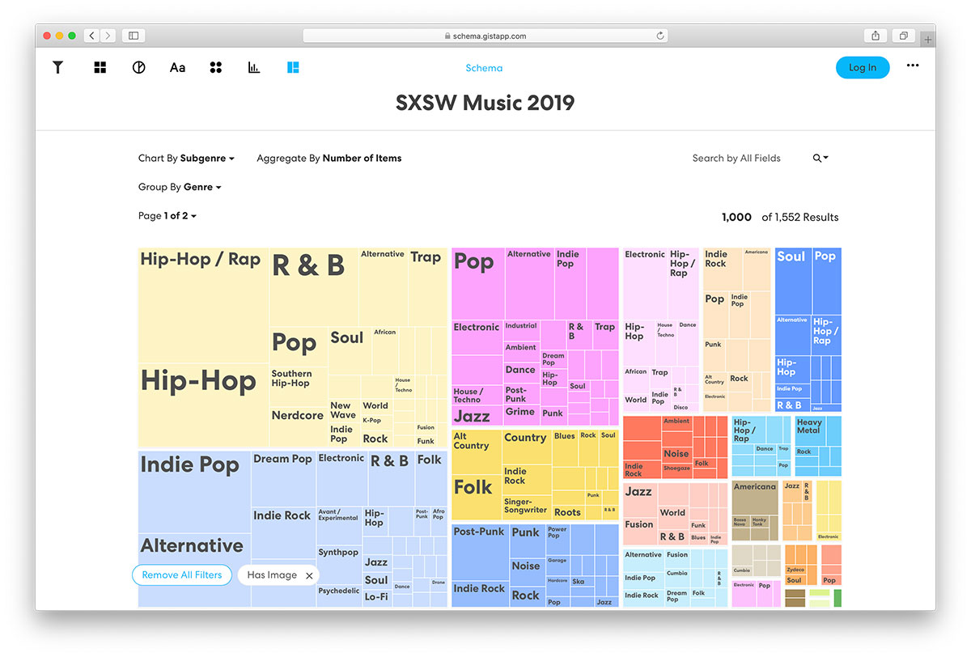The image size is (971, 657).
Task: Select the treemap view icon
Action: click(x=293, y=68)
